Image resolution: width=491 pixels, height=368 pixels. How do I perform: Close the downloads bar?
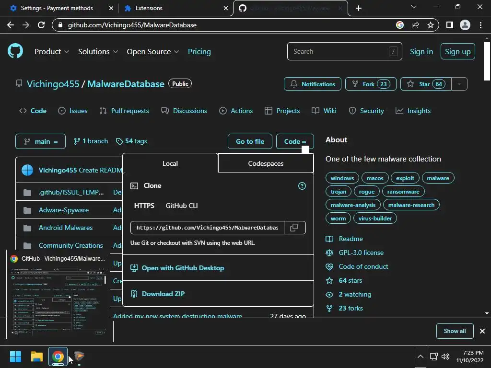tap(482, 331)
